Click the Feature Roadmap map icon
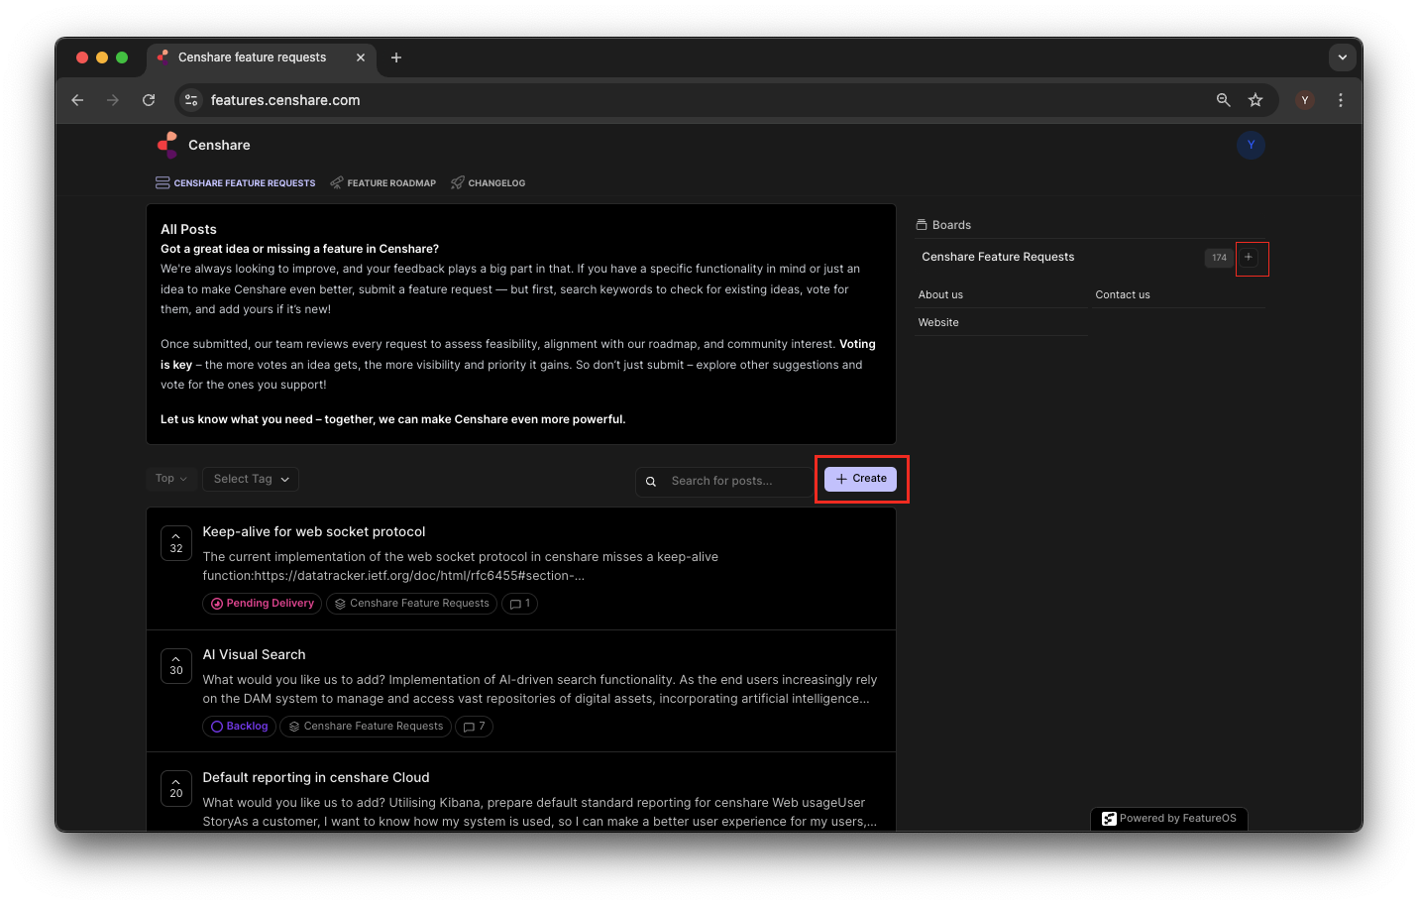Screen dimensions: 1418x905 pyautogui.click(x=337, y=182)
